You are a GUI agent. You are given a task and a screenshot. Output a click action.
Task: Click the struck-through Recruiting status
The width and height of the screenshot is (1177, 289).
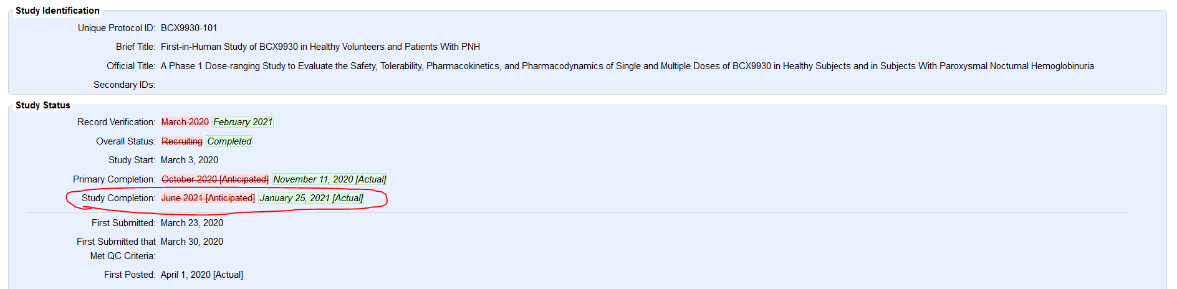pyautogui.click(x=182, y=141)
